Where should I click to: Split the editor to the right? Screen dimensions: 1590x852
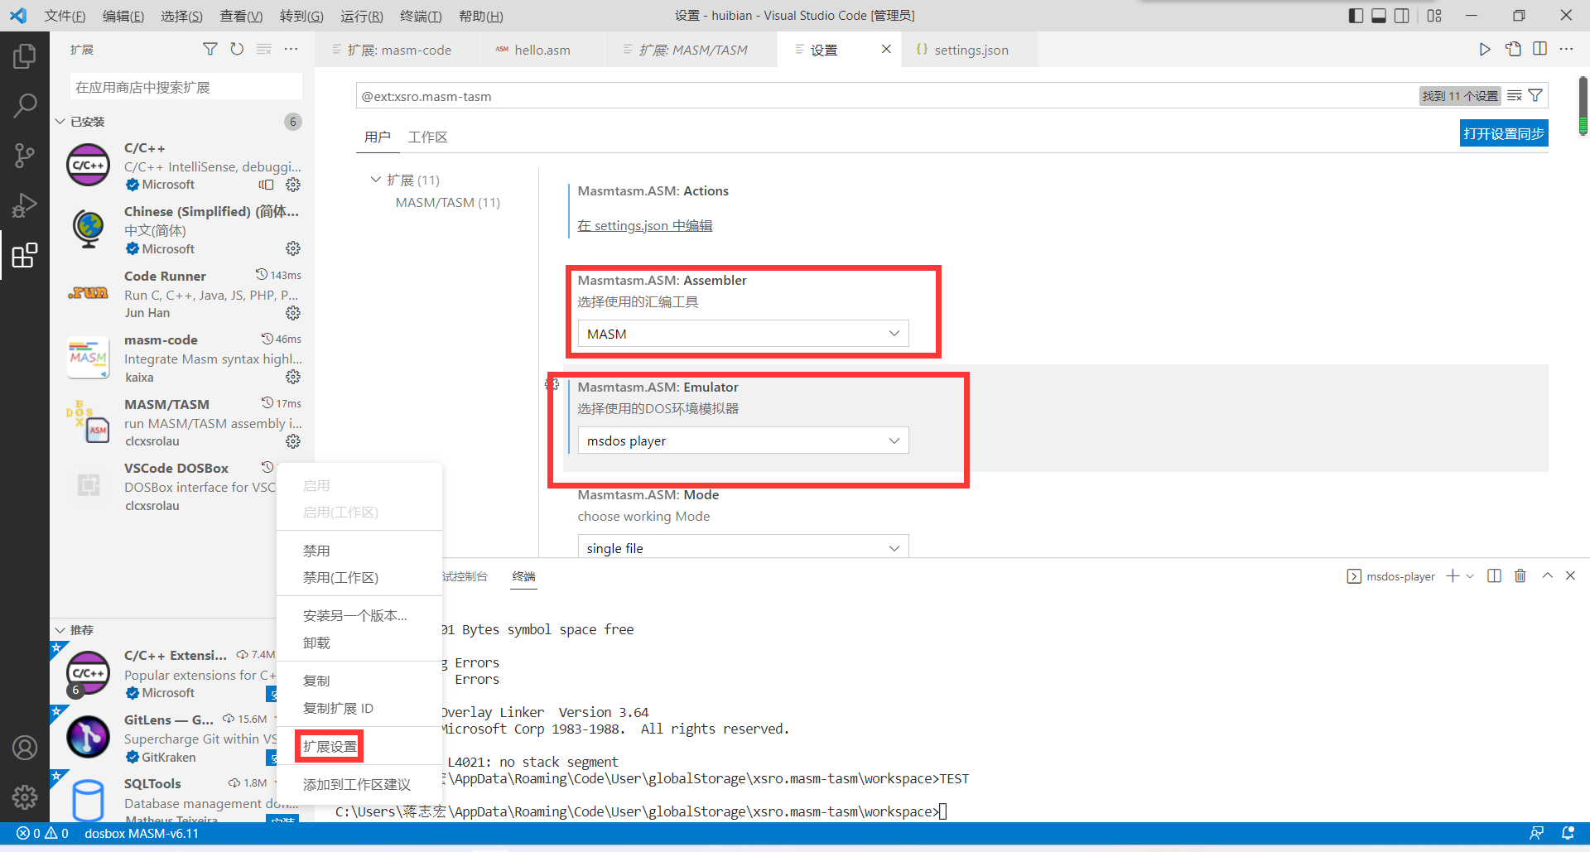click(1539, 50)
